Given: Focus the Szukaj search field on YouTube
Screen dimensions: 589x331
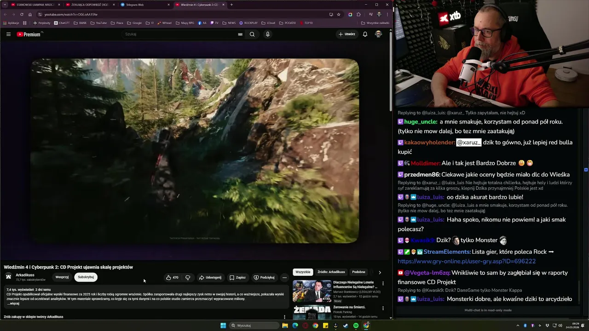Looking at the screenshot, I should click(x=182, y=34).
